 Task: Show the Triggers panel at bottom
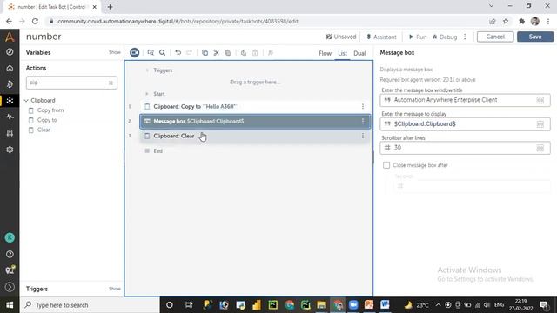[115, 289]
